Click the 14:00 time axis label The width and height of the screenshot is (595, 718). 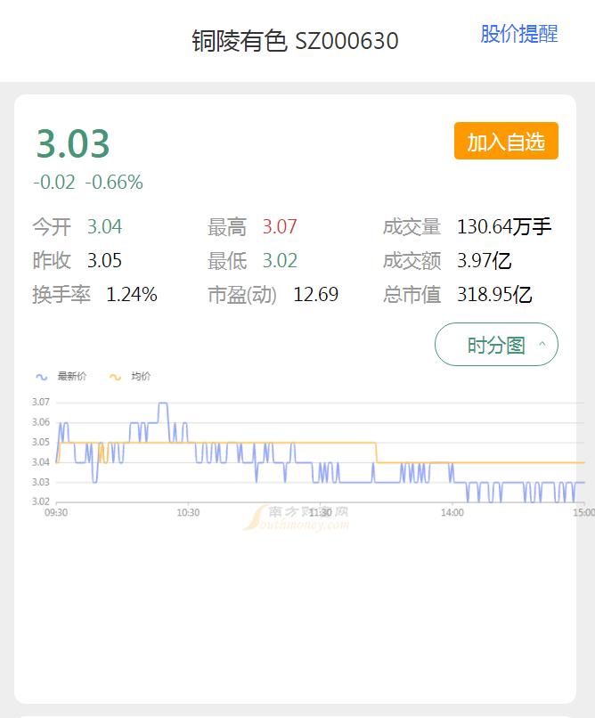coord(452,512)
